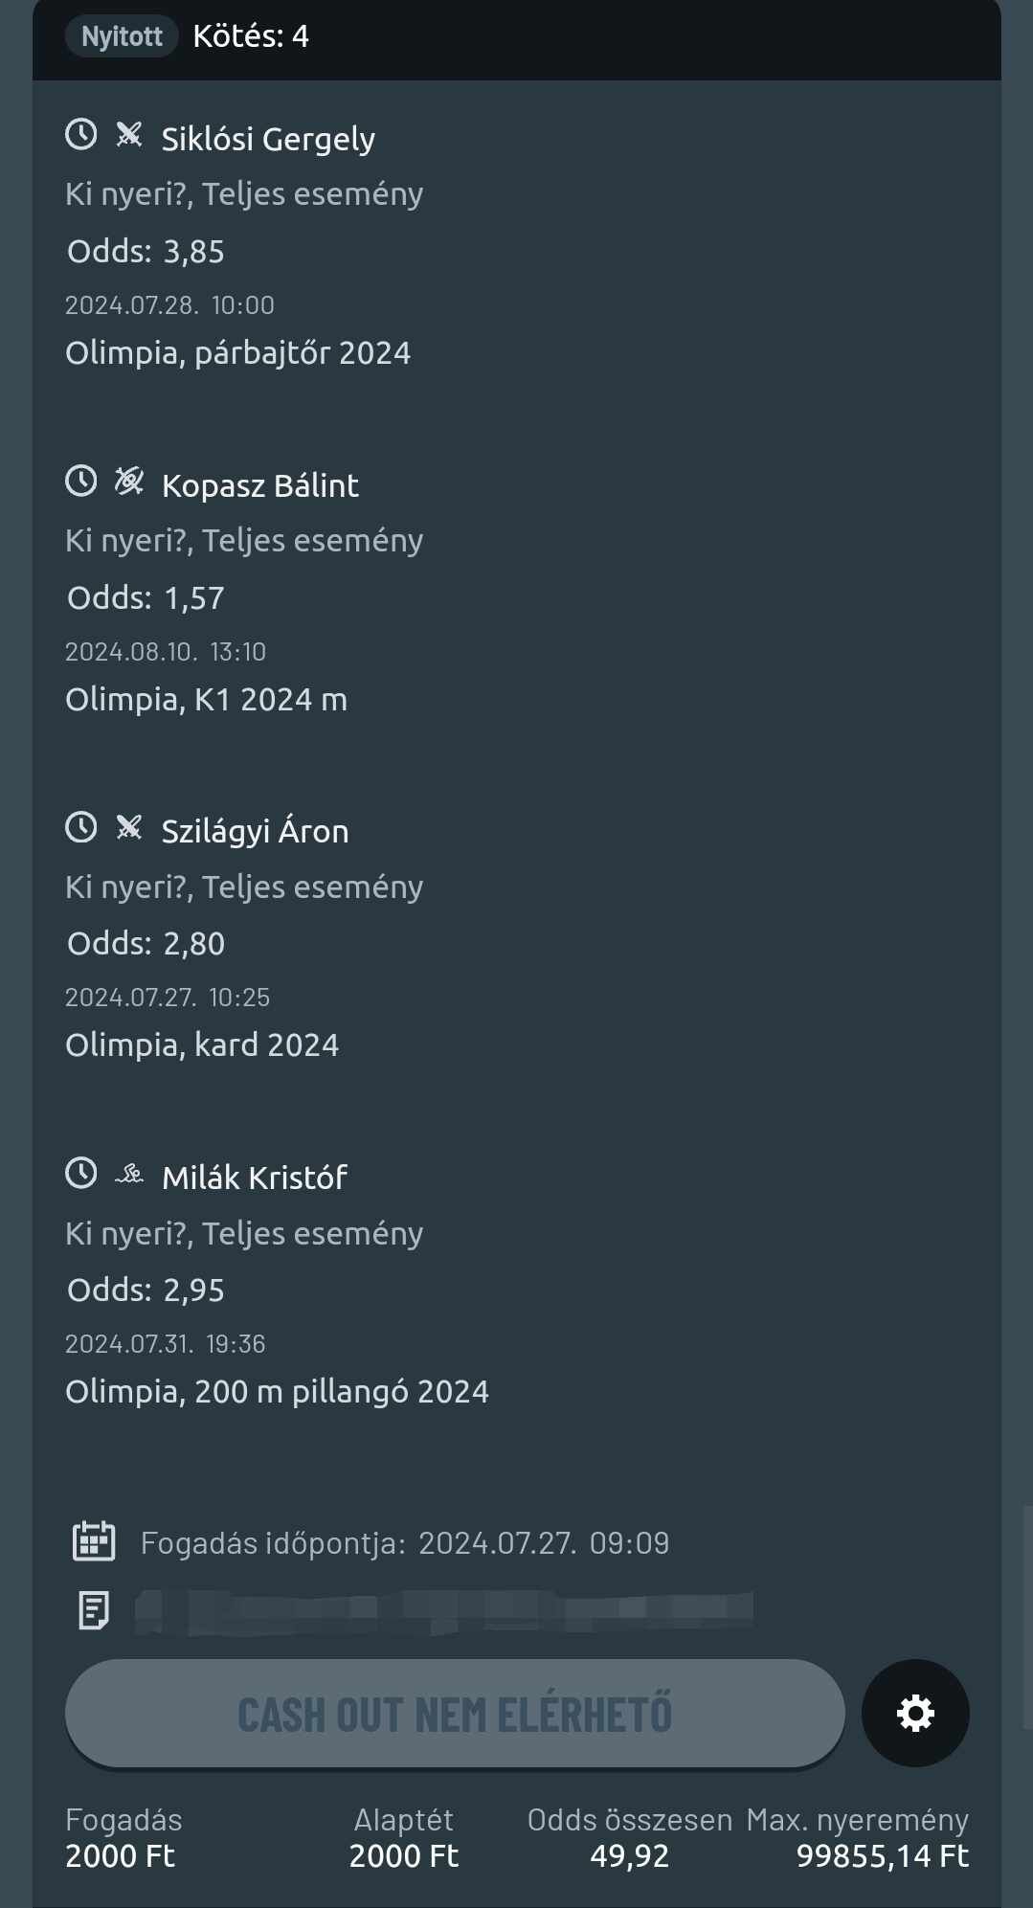Viewport: 1033px width, 1908px height.
Task: Click the kayak icon next to Kopasz Bálint
Action: (x=129, y=481)
